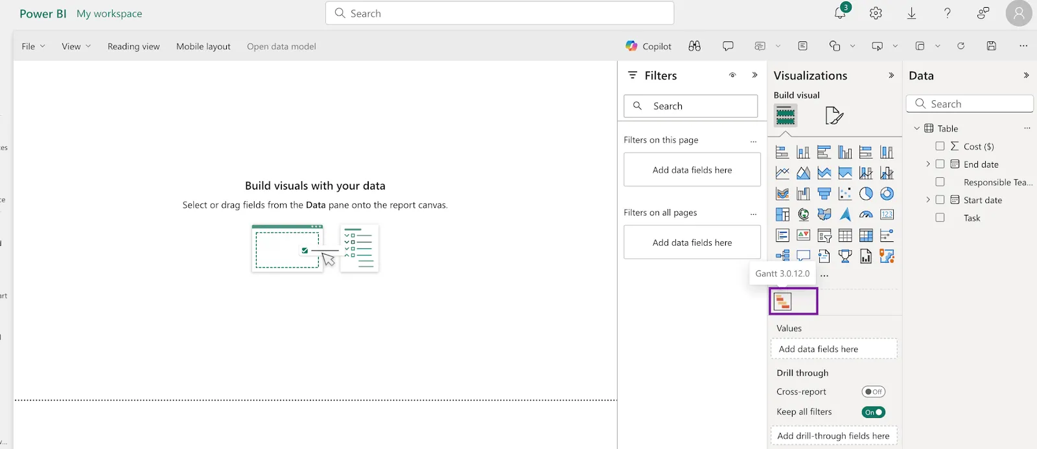
Task: Get more visuals ellipsis
Action: (824, 274)
